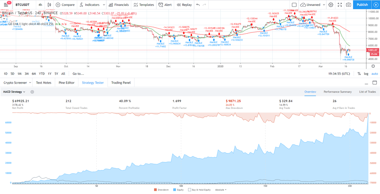Take chart snapshot camera icon
The width and height of the screenshot is (380, 194).
pos(349,5)
